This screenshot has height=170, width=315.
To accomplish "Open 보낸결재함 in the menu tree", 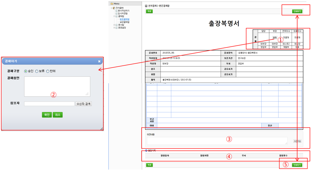I will click(124, 22).
